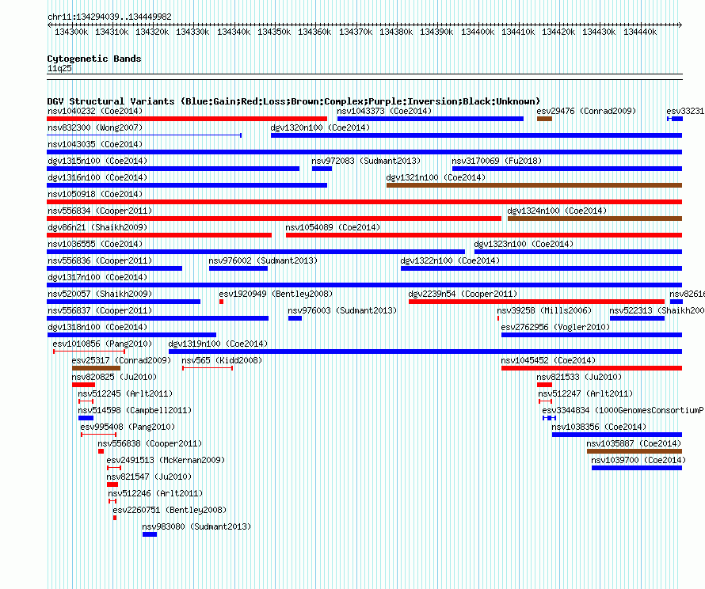Click nsv820825 (Ju2010) label

click(x=114, y=377)
